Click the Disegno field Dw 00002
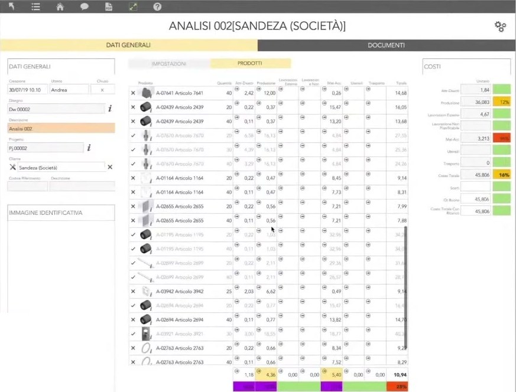The width and height of the screenshot is (516, 392). [x=56, y=109]
